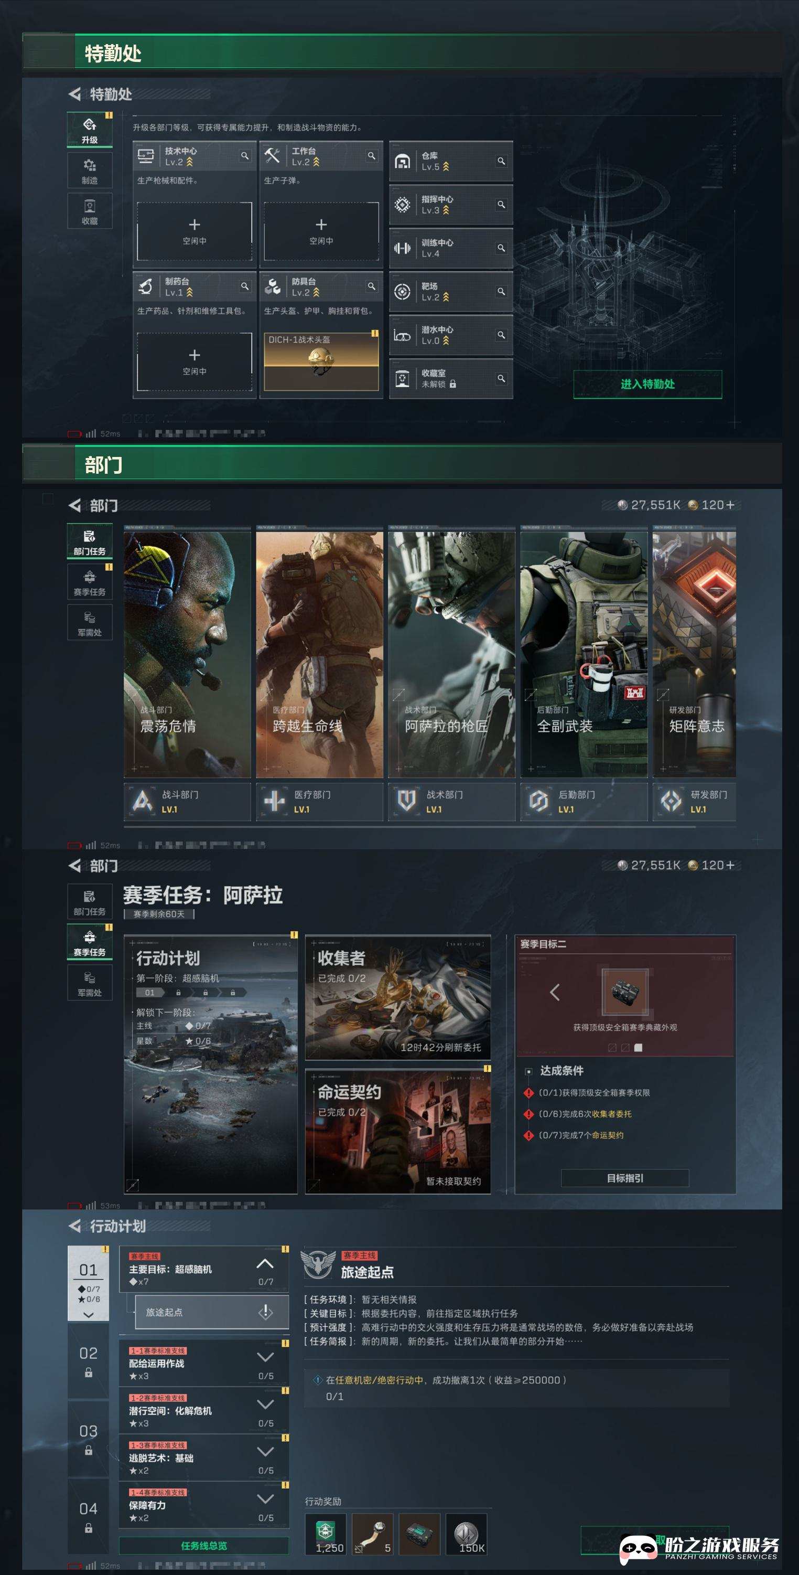Click the 制药台 empty production slot
The width and height of the screenshot is (799, 1575).
tap(195, 361)
